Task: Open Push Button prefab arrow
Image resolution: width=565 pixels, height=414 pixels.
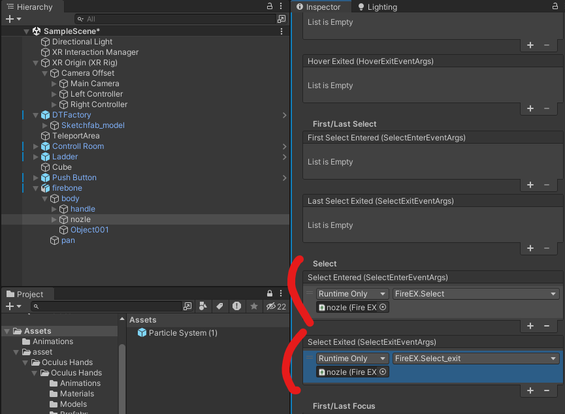Action: click(x=284, y=178)
